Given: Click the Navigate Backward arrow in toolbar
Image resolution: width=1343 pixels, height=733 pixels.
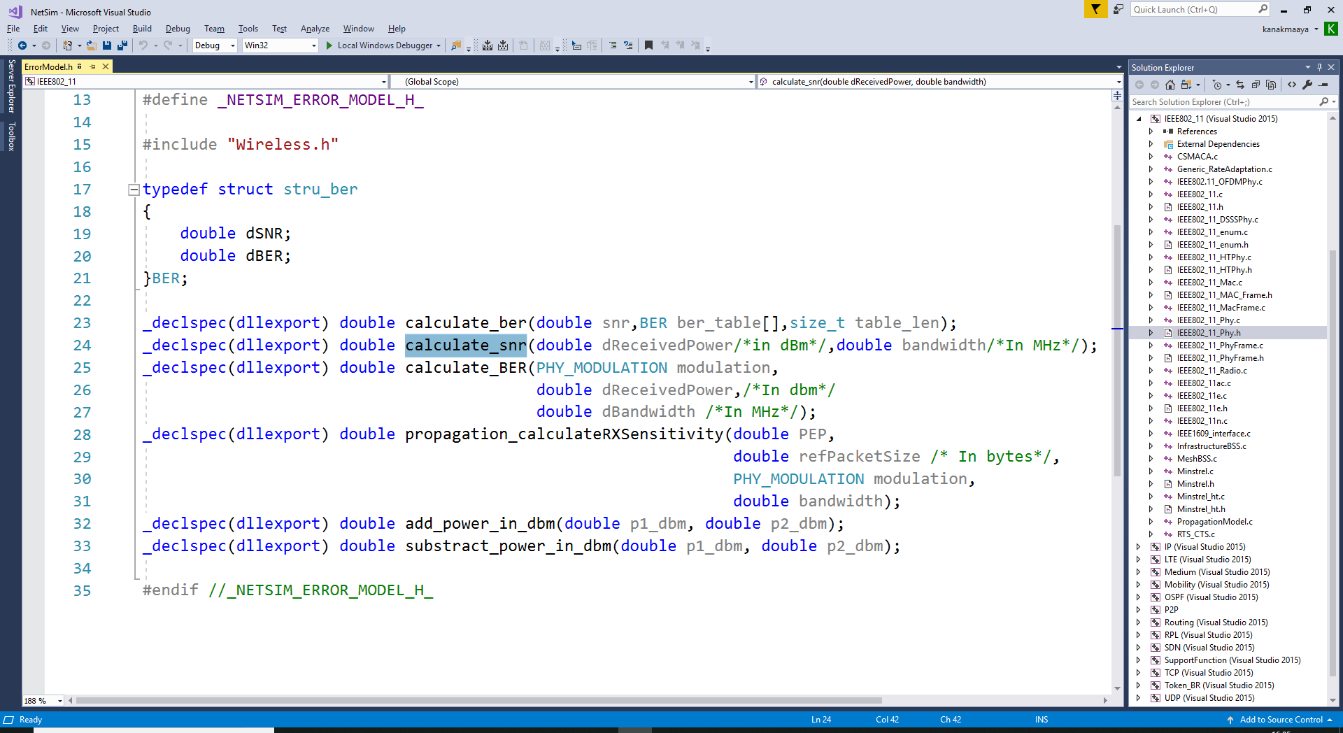Looking at the screenshot, I should pos(22,45).
